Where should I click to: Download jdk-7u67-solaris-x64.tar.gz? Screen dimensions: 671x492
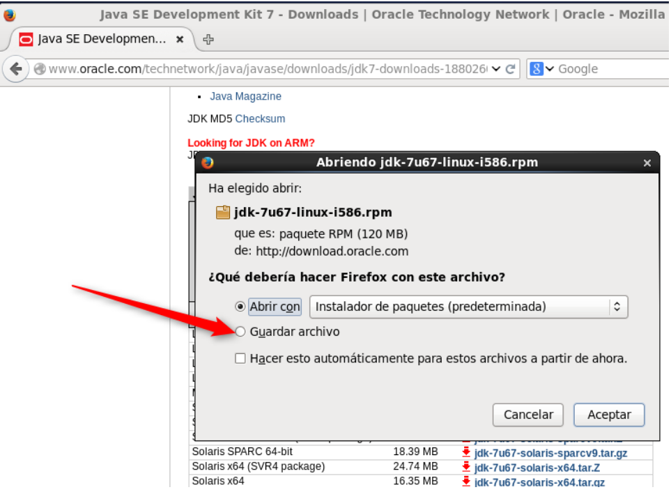coord(539,482)
